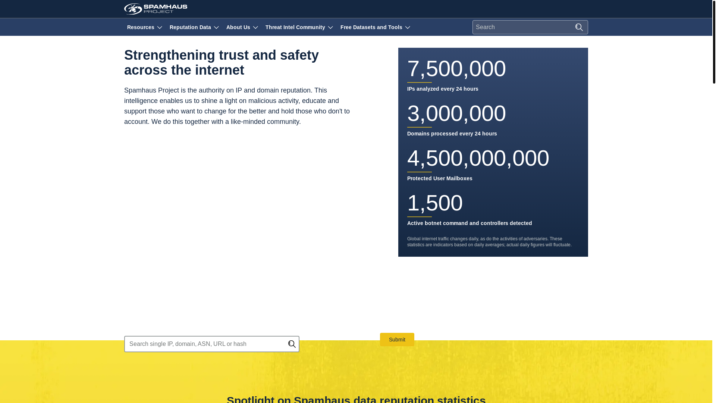Click the yellow Submit button
The image size is (716, 403).
click(397, 340)
